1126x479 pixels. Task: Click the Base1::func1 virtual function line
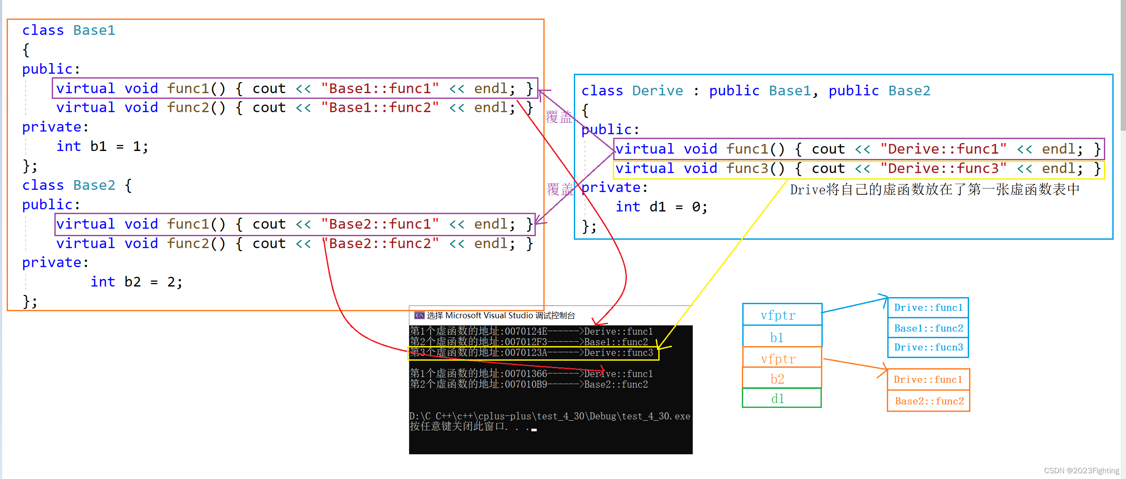pos(295,88)
